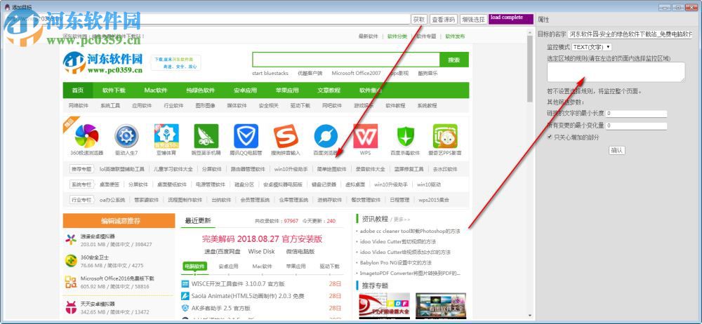Open 文章教程 in green navigation bar
The width and height of the screenshot is (702, 324).
coord(329,90)
